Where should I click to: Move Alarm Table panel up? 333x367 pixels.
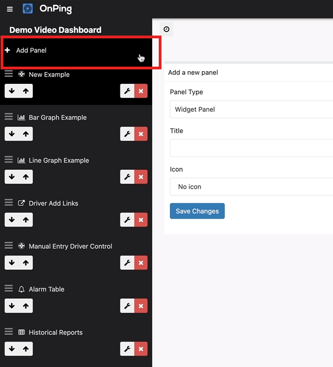26,306
